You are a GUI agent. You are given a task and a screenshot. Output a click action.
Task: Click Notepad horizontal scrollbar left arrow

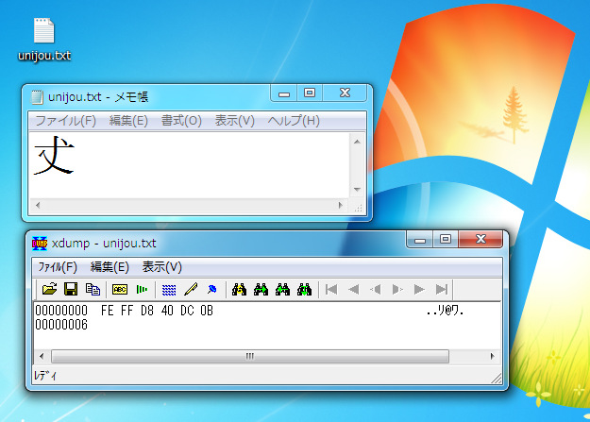[38, 205]
